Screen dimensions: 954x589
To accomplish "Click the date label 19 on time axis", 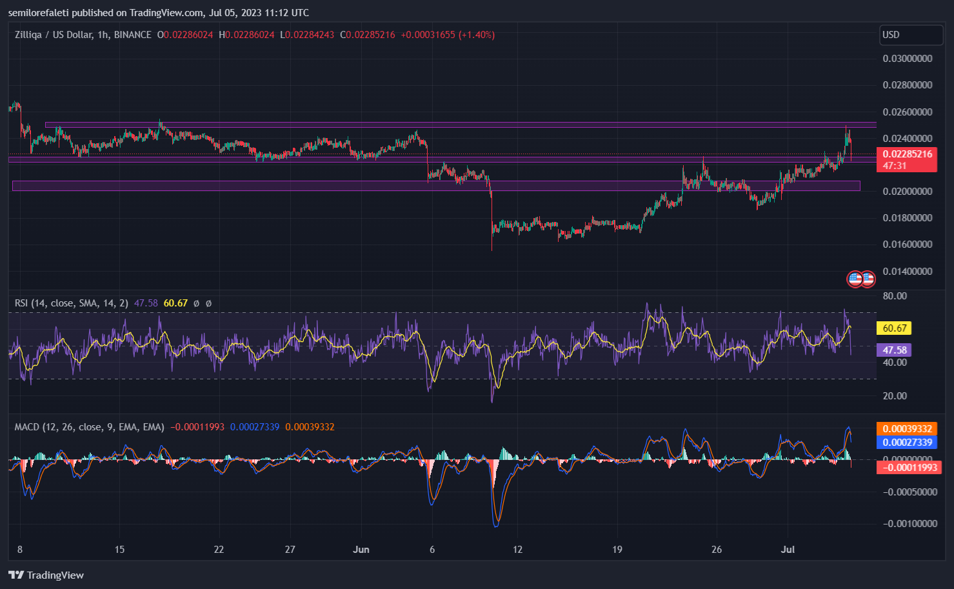I will [x=617, y=550].
